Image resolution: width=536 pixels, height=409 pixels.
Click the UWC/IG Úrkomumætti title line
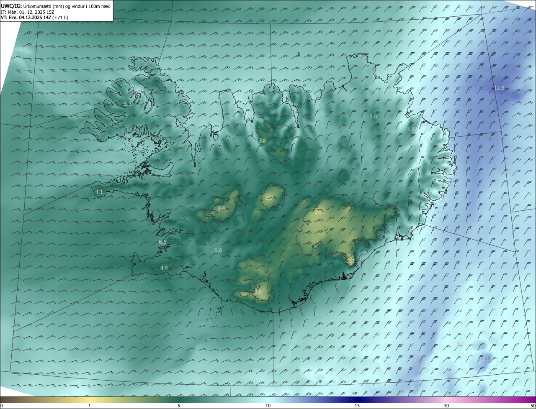point(56,6)
